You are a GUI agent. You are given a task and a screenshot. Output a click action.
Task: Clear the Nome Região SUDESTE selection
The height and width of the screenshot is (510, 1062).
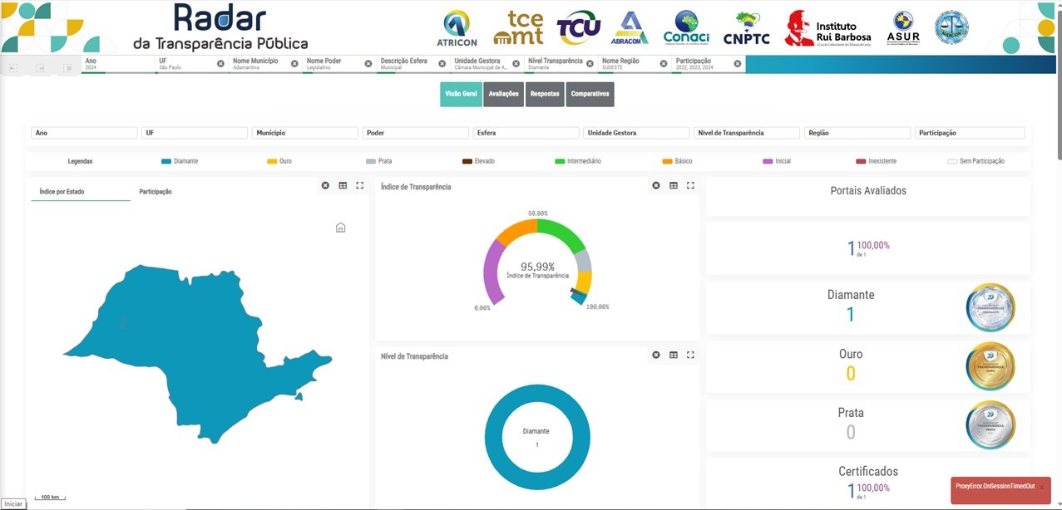click(x=664, y=64)
